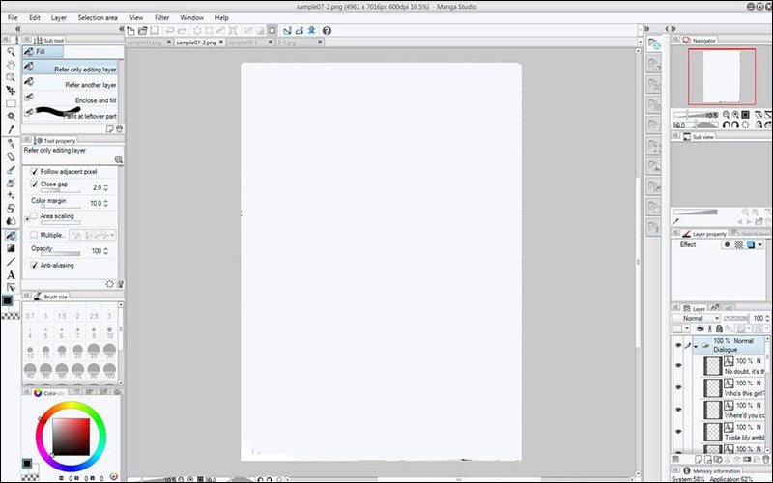Click the Lock layer padlock icon
The image size is (773, 483).
tap(719, 328)
